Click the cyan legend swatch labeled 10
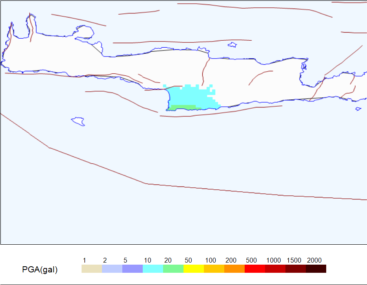The image size is (367, 285). coord(153,269)
